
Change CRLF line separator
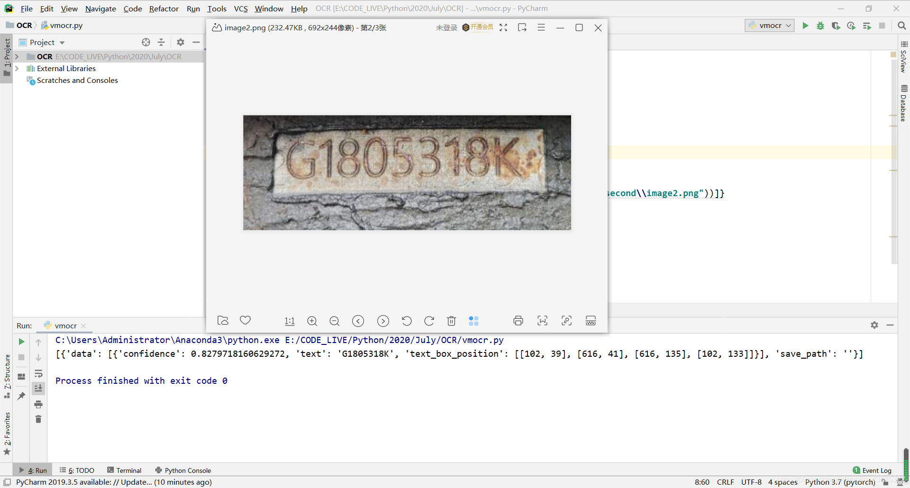pyautogui.click(x=725, y=482)
